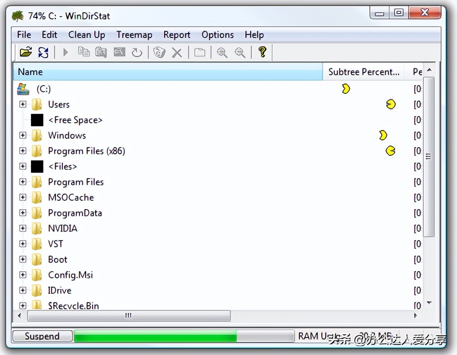
Task: Open a drive using the folder icon
Action: (26, 52)
